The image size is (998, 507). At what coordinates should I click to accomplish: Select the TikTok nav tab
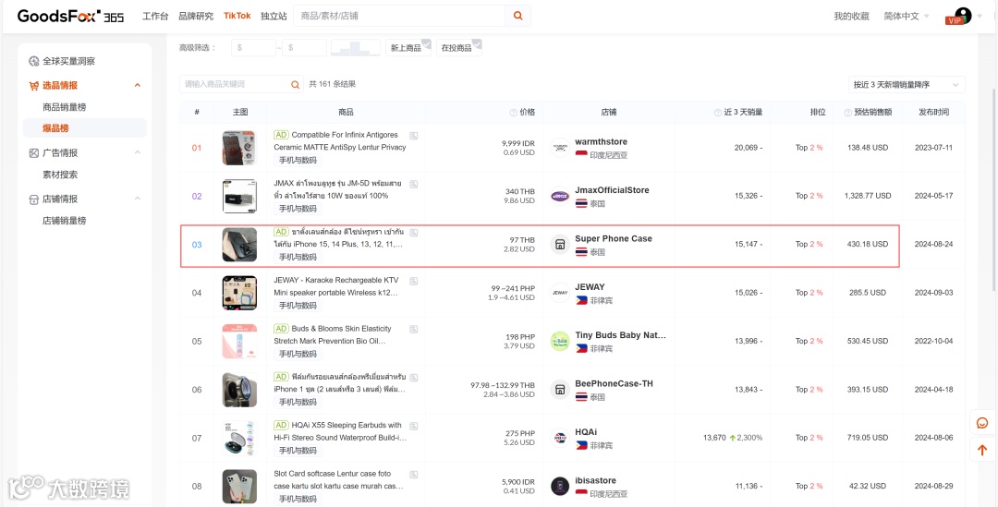point(237,16)
